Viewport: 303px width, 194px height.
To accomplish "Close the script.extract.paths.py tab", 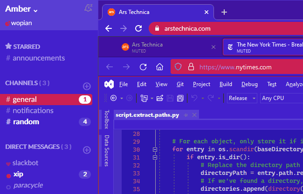I will click(194, 115).
